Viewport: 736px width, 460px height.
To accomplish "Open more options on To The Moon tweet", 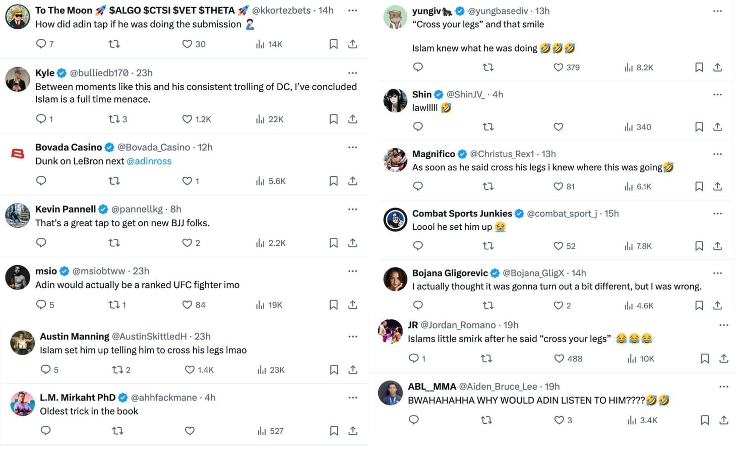I will pyautogui.click(x=352, y=10).
